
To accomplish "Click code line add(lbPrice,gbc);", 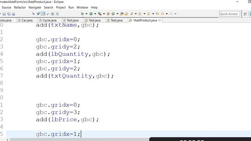I will pos(67,119).
